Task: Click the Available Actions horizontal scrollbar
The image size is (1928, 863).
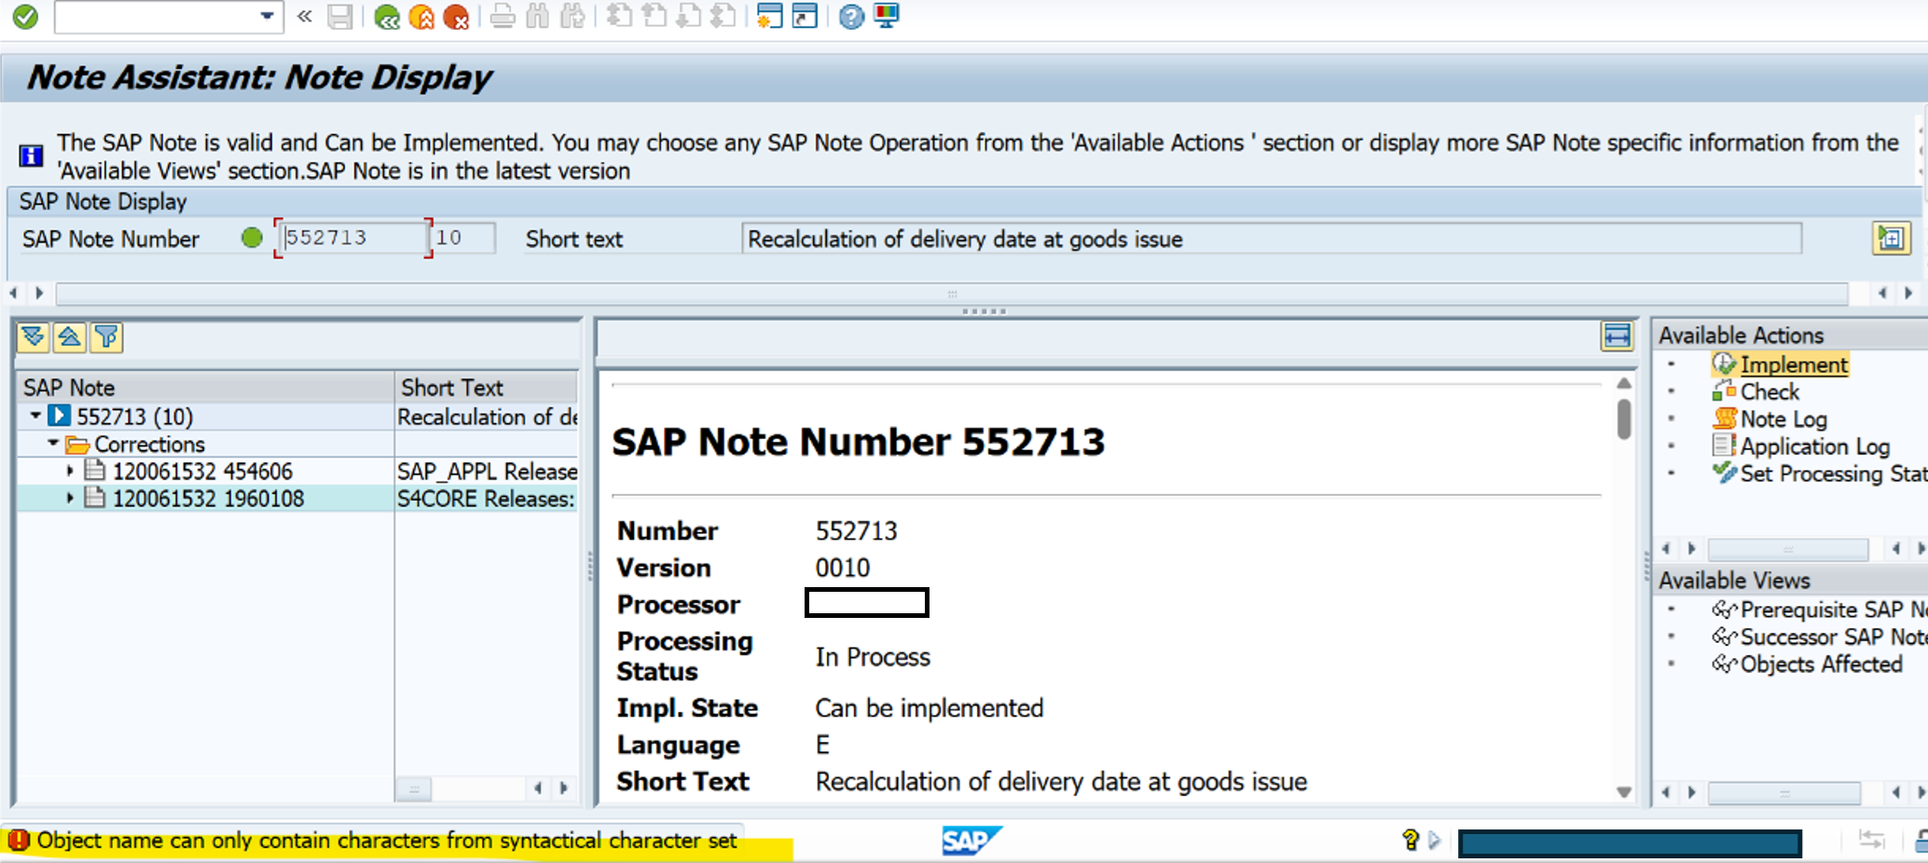Action: pos(1787,550)
